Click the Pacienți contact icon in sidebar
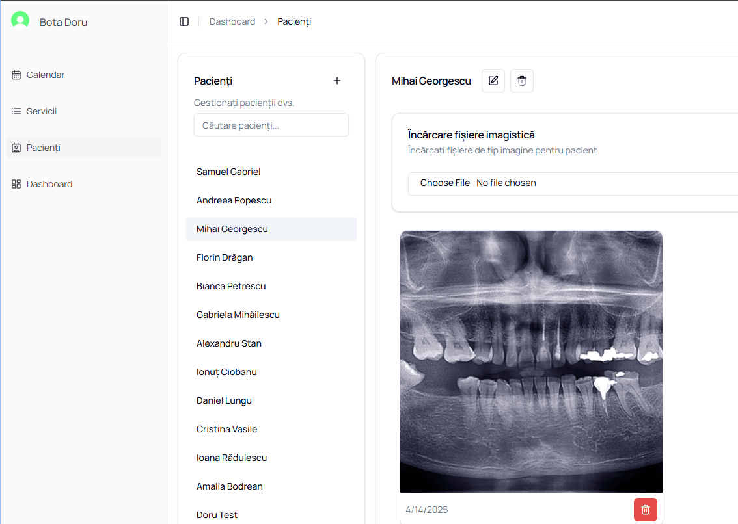The height and width of the screenshot is (524, 738). pos(16,148)
